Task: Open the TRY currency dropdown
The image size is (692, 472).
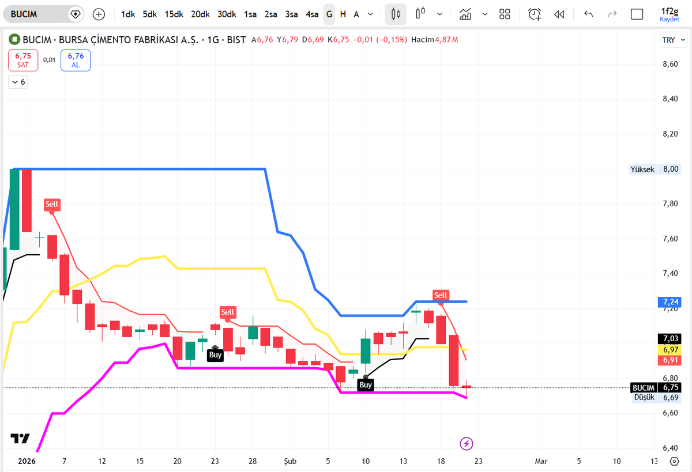Action: (x=674, y=40)
